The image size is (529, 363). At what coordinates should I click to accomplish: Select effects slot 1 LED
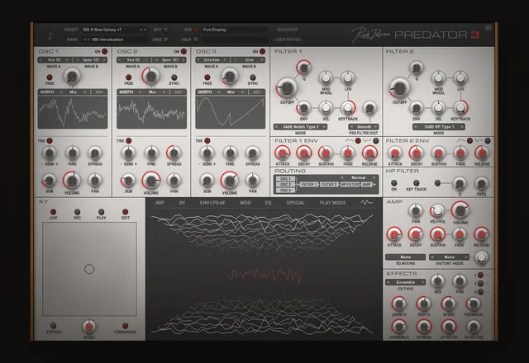click(x=480, y=275)
